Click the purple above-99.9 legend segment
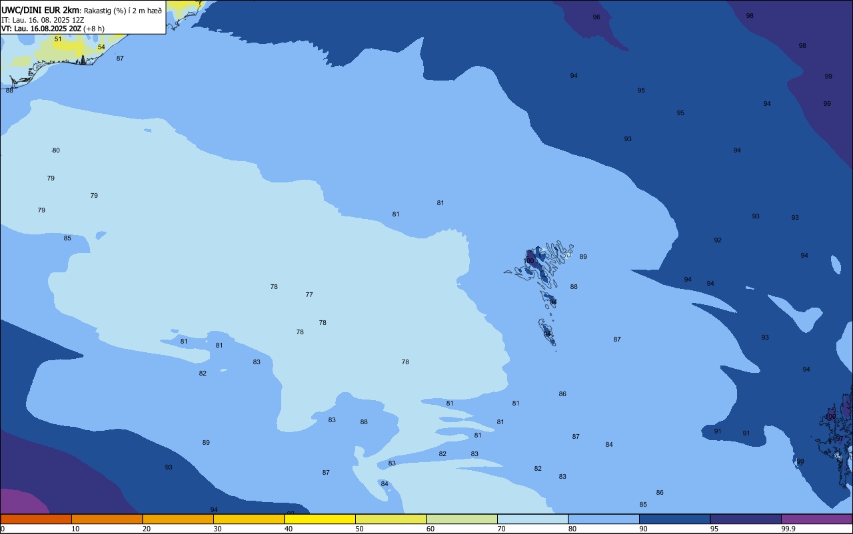The image size is (853, 534). click(816, 519)
